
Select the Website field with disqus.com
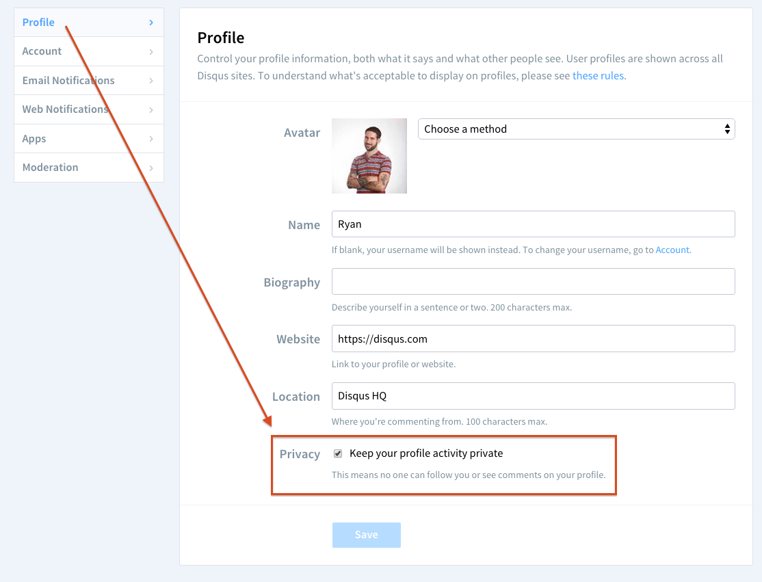coord(533,339)
